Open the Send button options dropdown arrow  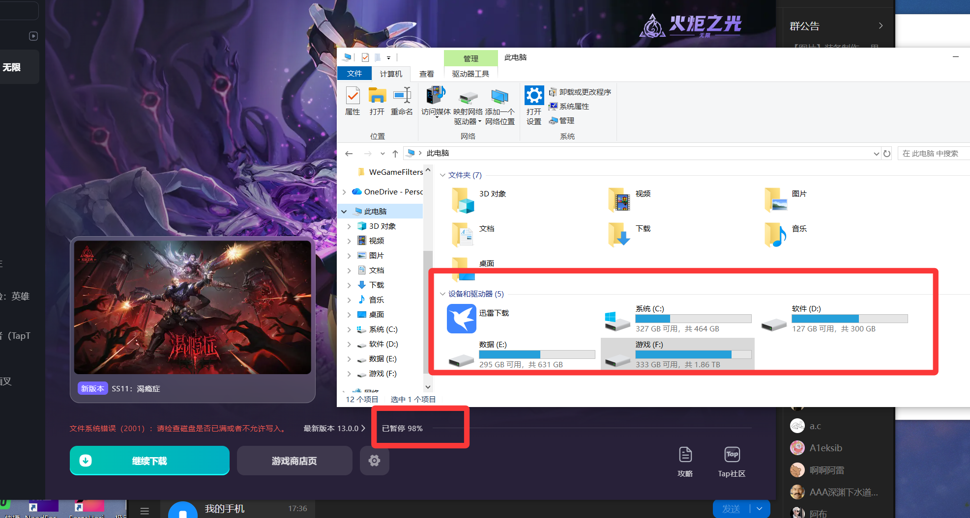[x=760, y=509]
